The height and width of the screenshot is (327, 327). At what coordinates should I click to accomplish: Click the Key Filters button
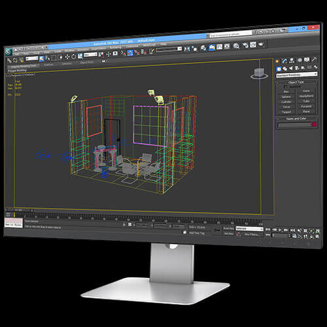click(x=251, y=234)
